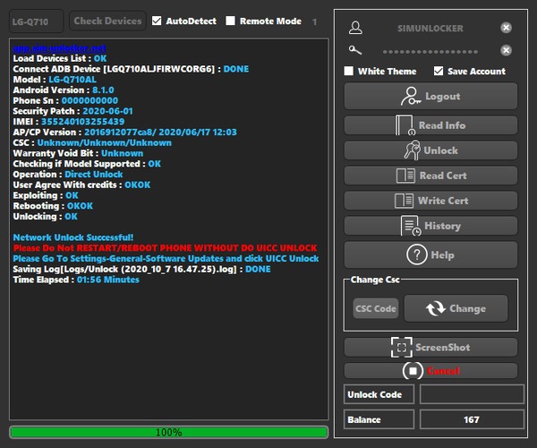Click the "Network Unlock Successful!" log line

click(x=73, y=237)
